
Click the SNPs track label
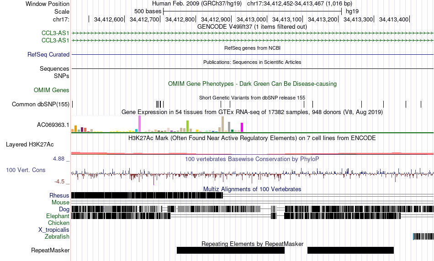[62, 76]
